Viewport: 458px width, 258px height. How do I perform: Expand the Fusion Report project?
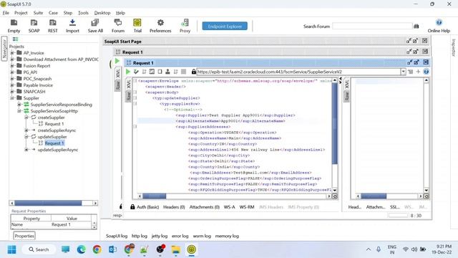coord(12,66)
